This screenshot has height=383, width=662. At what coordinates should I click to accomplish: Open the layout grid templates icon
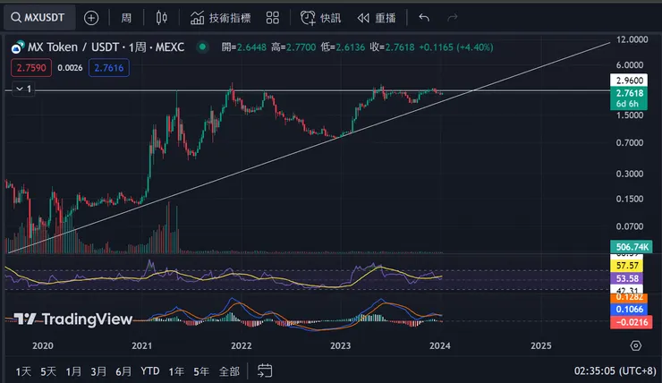coord(273,18)
